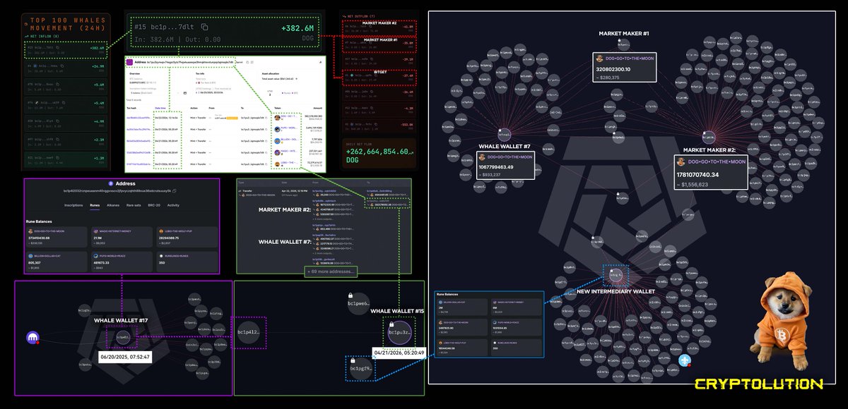Select the -27.4M Net Outflow row
Viewport: 848px width, 409px height.
click(x=378, y=76)
